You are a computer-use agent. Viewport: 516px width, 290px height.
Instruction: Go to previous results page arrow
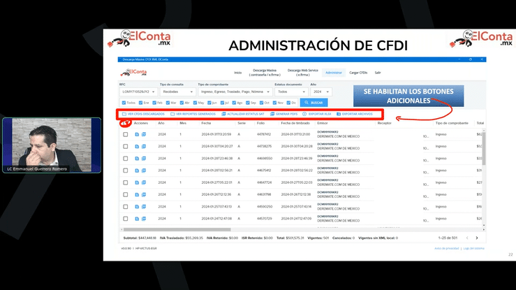click(467, 238)
